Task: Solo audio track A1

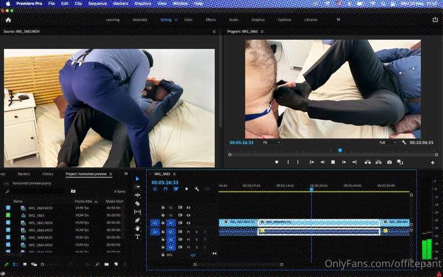Action: coord(197,232)
